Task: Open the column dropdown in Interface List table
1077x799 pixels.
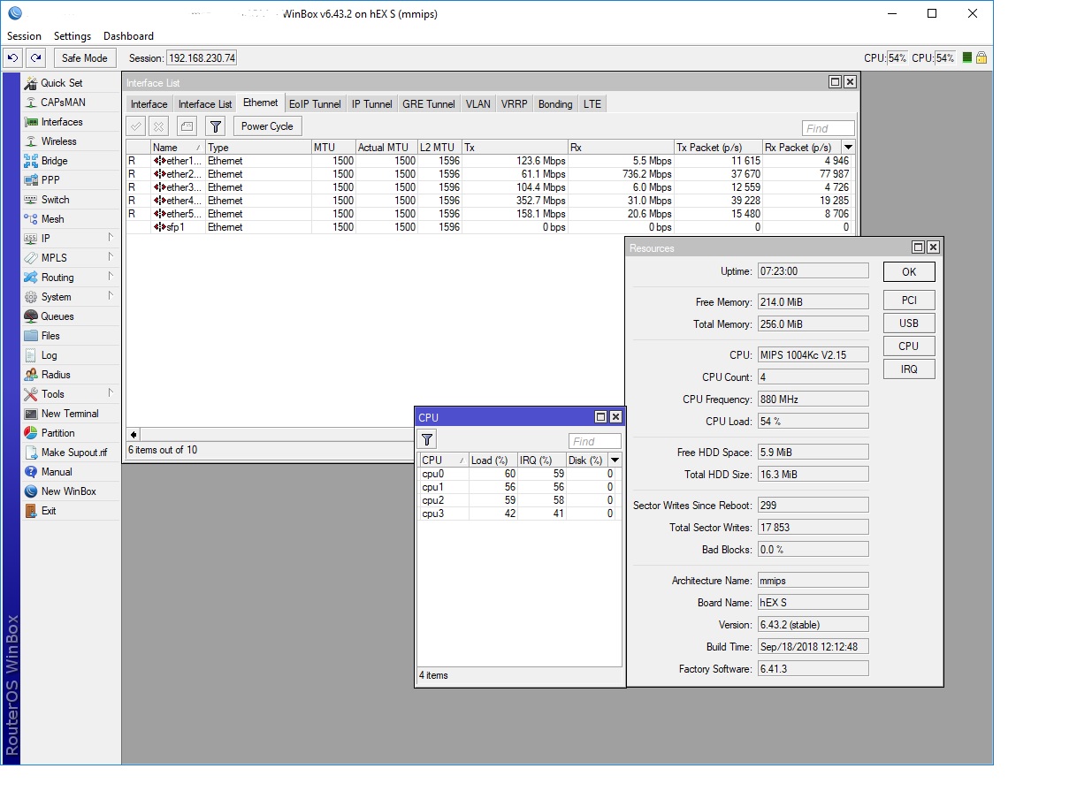Action: (849, 148)
